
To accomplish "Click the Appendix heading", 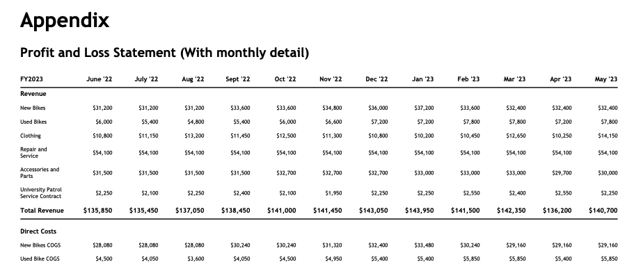I will click(65, 20).
